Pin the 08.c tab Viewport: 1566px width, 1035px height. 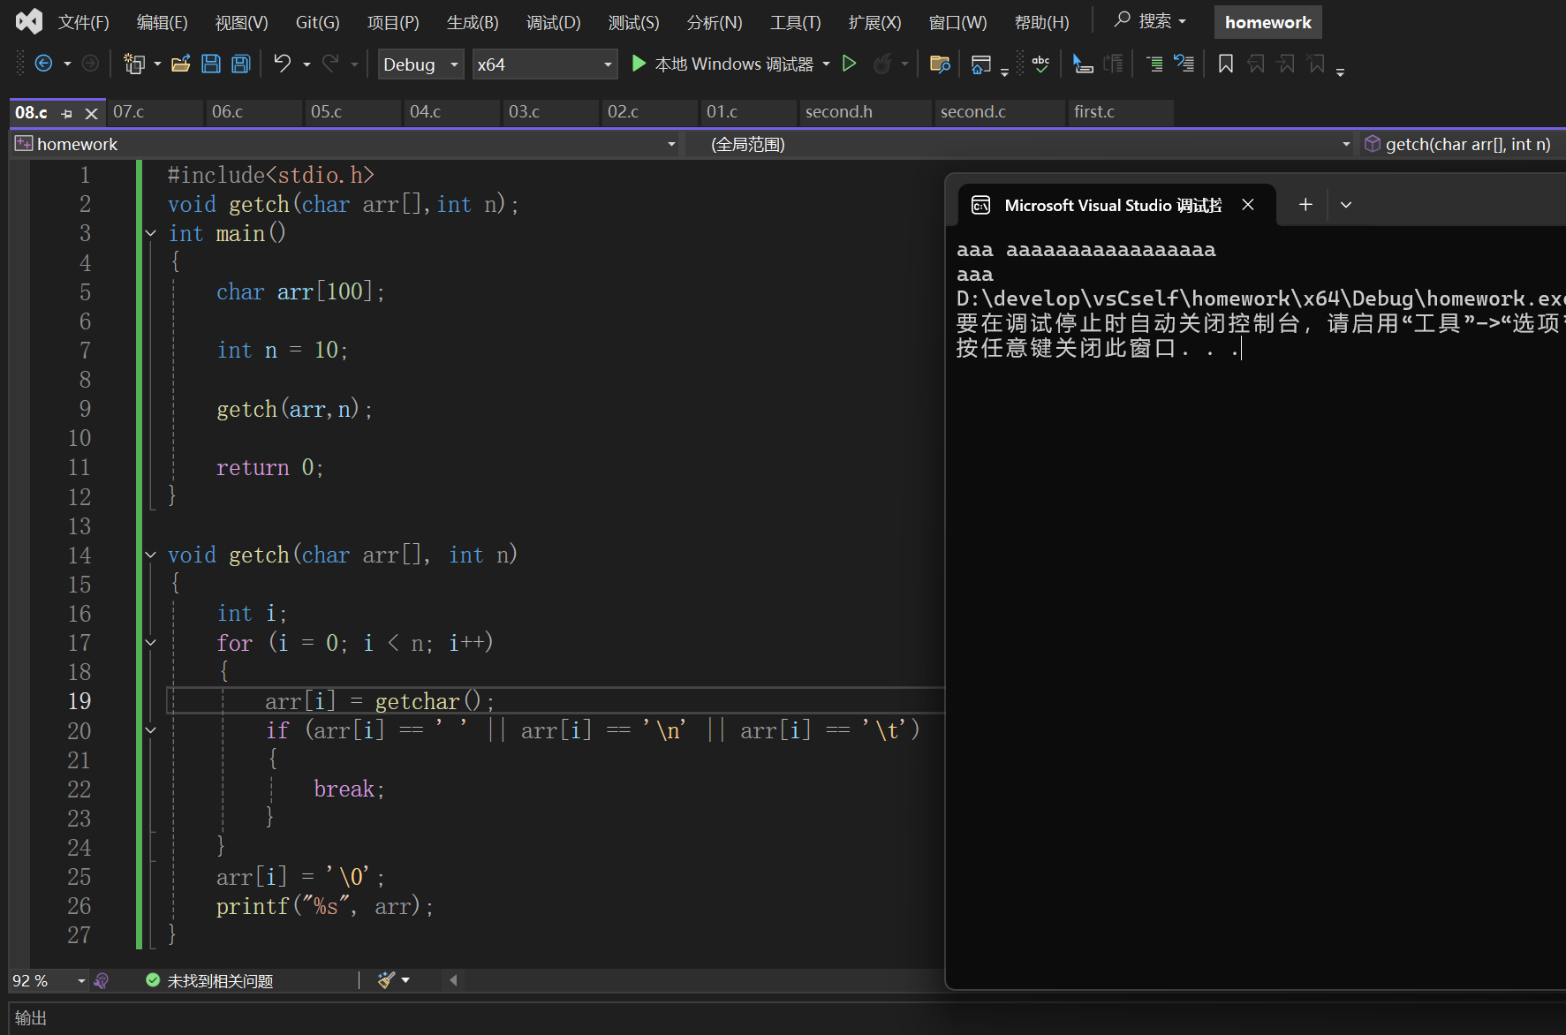67,113
